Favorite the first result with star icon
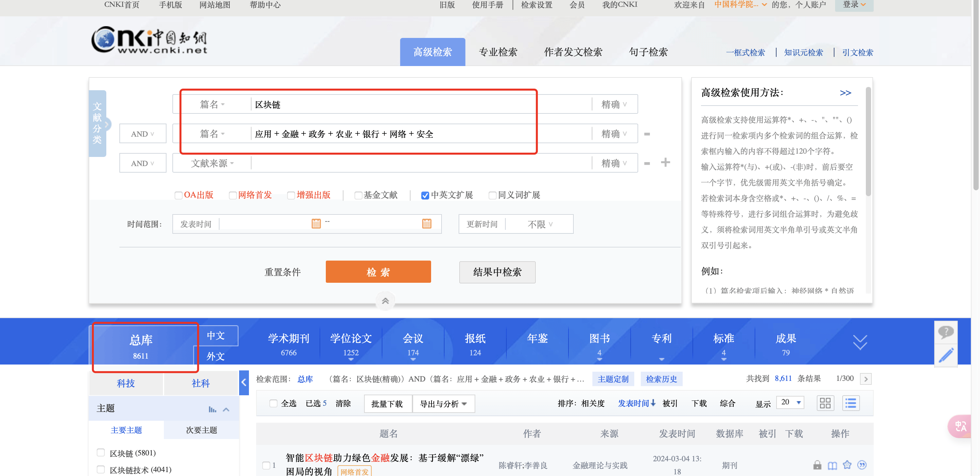The width and height of the screenshot is (980, 476). [847, 464]
